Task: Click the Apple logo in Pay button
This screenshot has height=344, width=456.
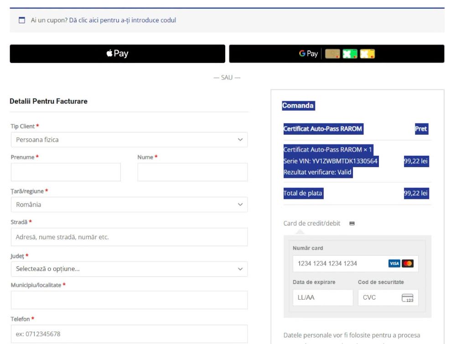Action: [109, 53]
